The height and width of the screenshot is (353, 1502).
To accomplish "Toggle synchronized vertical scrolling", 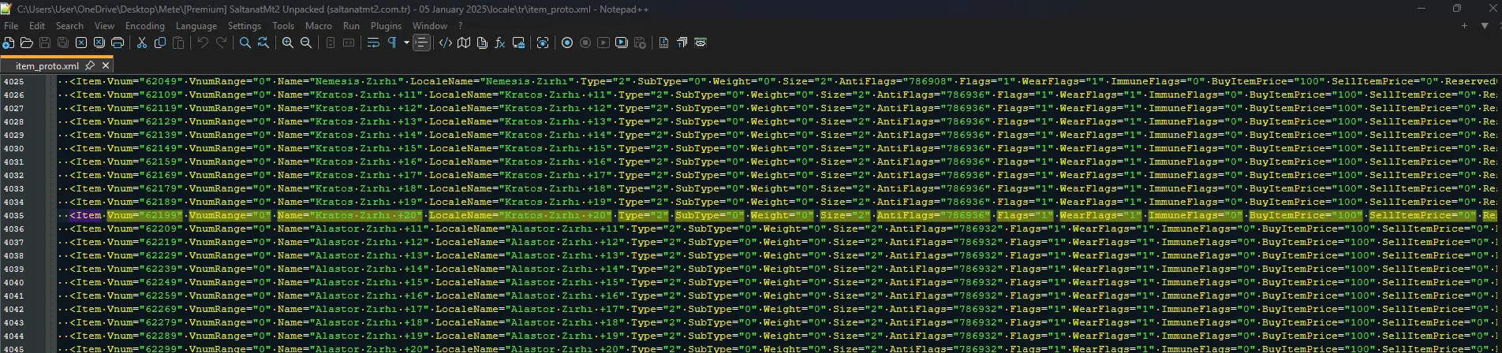I will pyautogui.click(x=331, y=43).
